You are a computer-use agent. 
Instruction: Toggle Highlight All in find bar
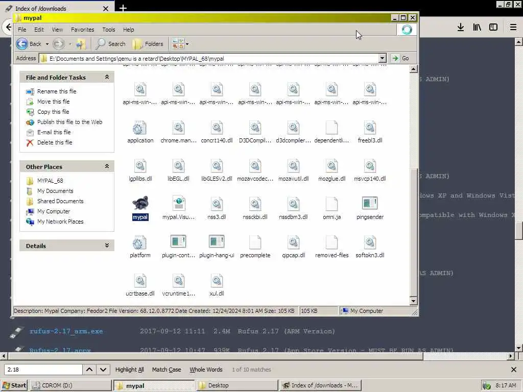[x=129, y=370]
